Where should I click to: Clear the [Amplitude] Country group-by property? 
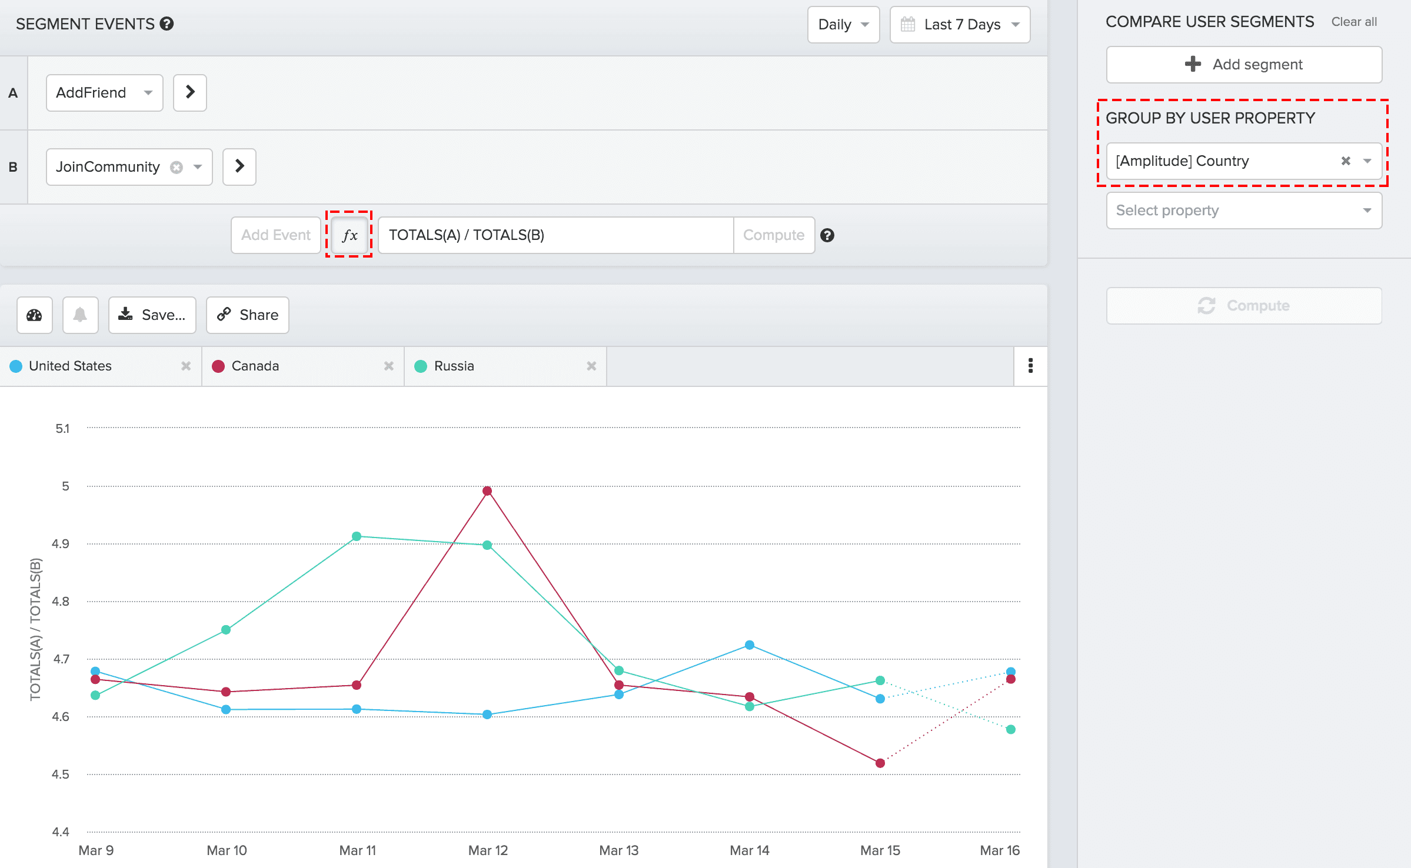(x=1345, y=161)
